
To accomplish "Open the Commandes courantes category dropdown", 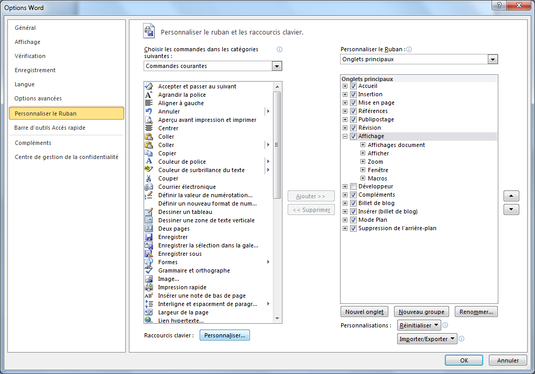I will [x=277, y=66].
